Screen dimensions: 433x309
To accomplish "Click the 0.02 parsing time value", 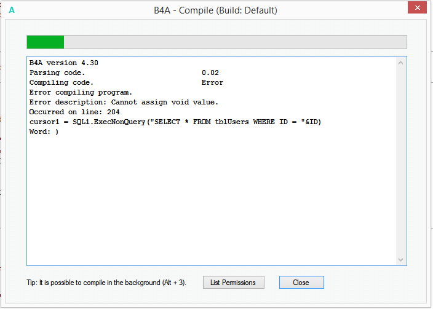I will coord(210,72).
